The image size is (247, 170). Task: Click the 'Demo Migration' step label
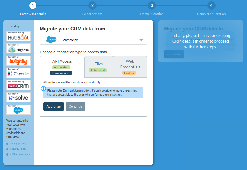click(x=152, y=14)
